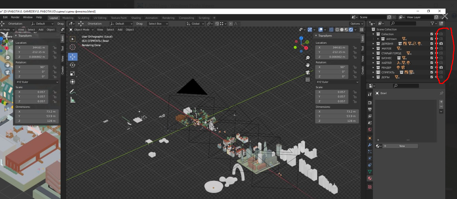Select the Annotate pencil tool
The width and height of the screenshot is (457, 199).
click(72, 91)
